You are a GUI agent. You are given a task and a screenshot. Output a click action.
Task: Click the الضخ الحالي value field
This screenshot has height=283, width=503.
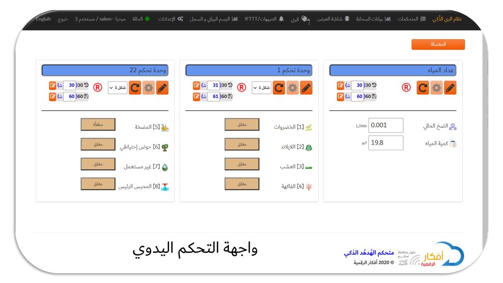(x=386, y=125)
